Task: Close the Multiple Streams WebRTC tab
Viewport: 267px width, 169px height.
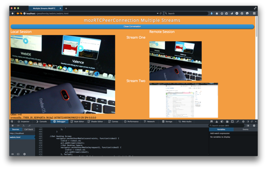Action: [x=60, y=8]
